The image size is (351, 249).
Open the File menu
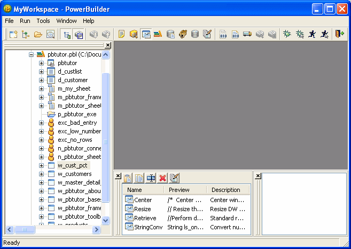coord(9,21)
